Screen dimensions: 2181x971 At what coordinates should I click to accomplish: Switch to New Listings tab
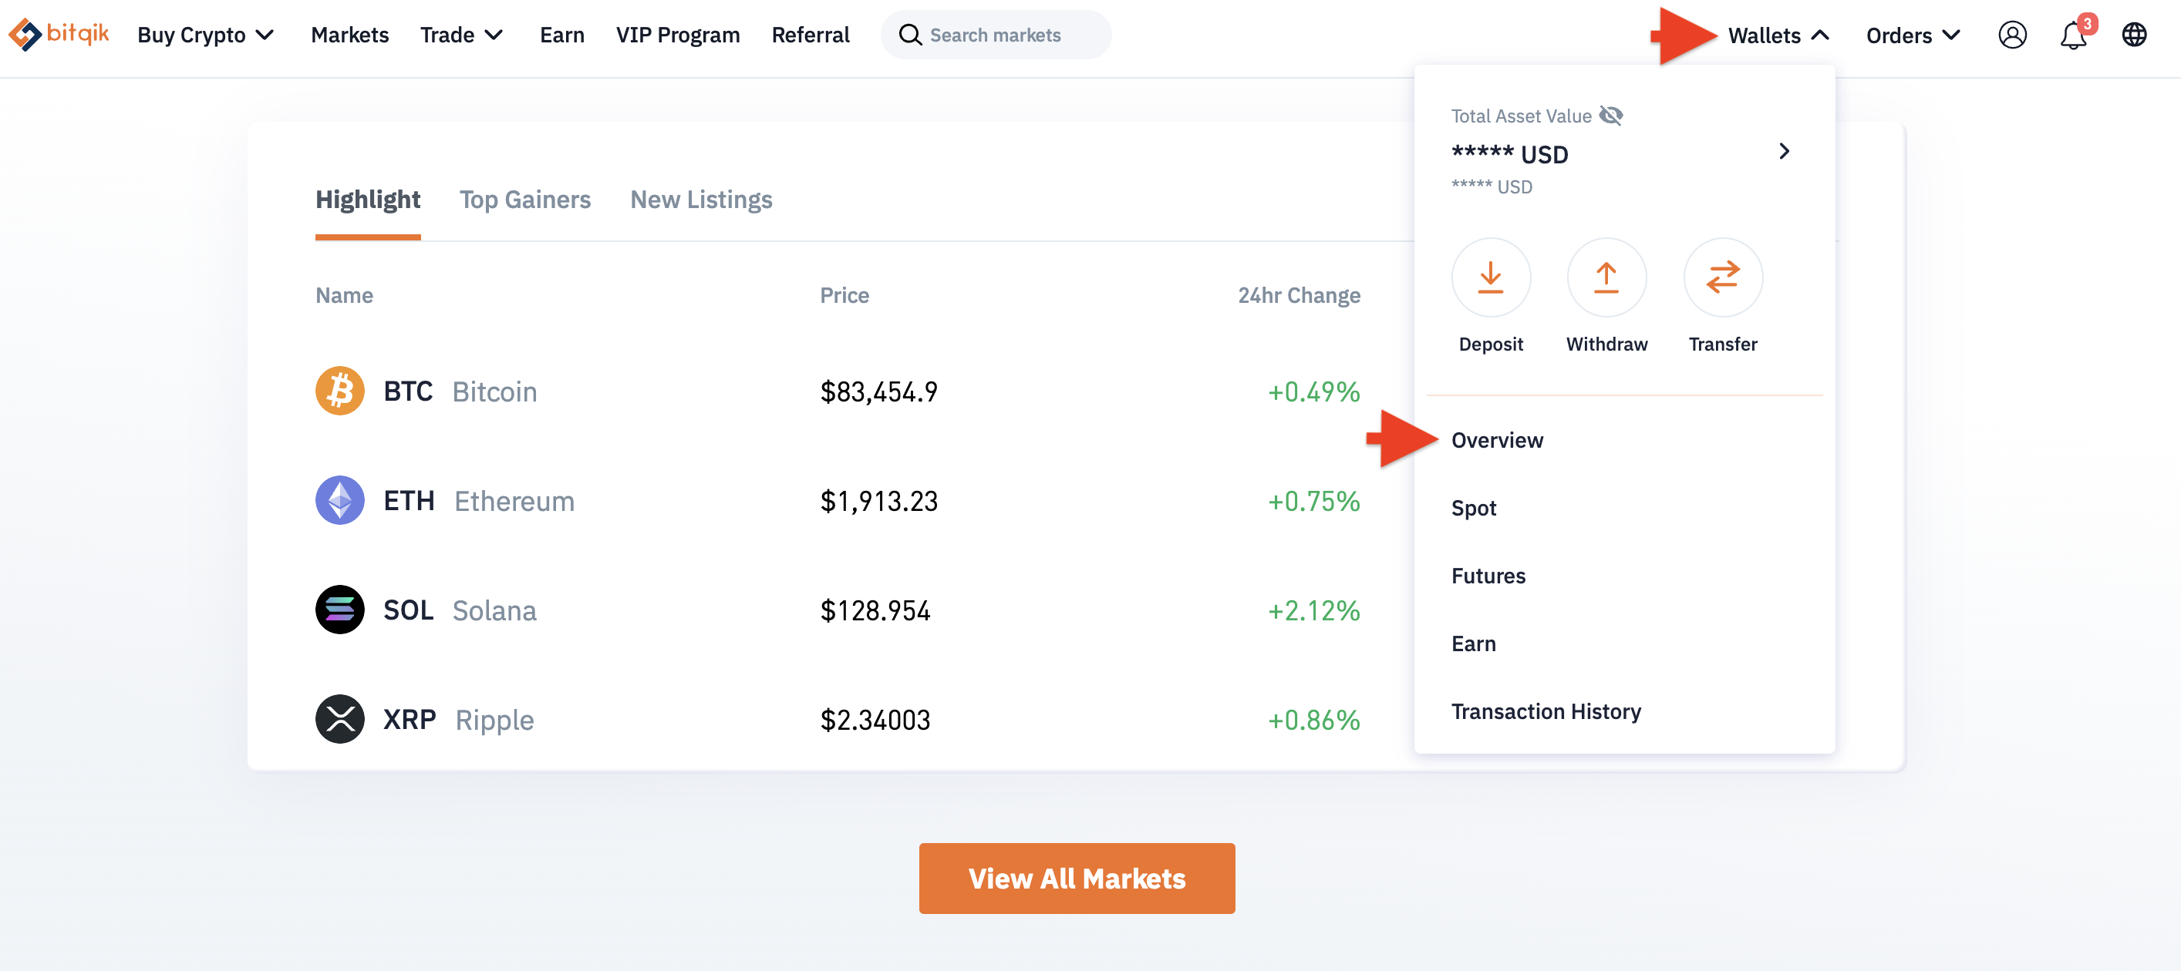(x=701, y=200)
